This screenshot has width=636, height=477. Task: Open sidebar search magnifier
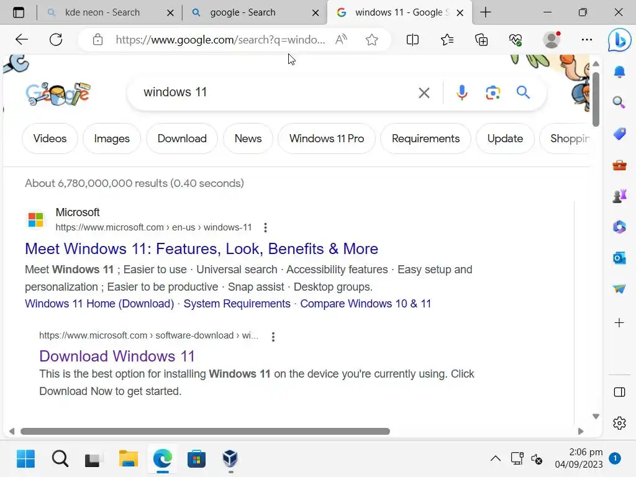click(x=619, y=102)
